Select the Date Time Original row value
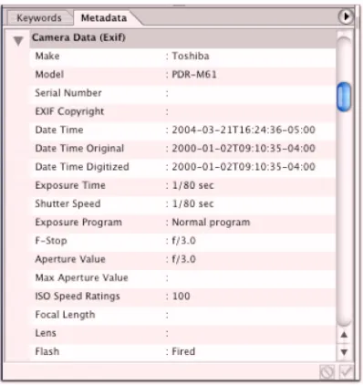 pos(244,149)
